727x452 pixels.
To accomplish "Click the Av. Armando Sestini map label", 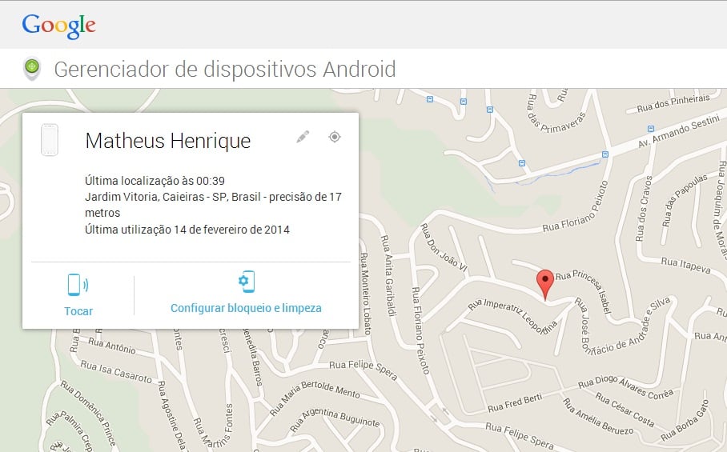I will 678,132.
